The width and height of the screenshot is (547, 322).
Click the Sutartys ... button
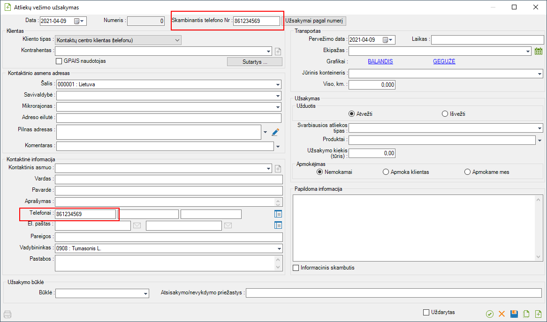tap(255, 62)
